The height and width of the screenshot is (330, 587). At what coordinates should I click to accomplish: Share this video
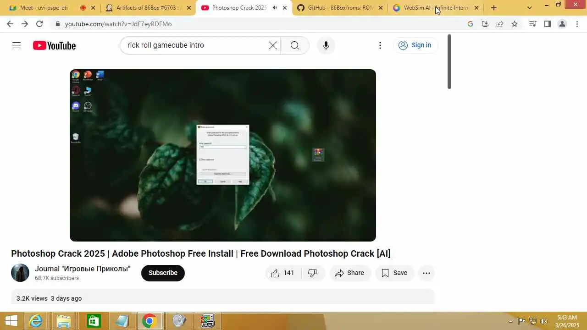(349, 273)
